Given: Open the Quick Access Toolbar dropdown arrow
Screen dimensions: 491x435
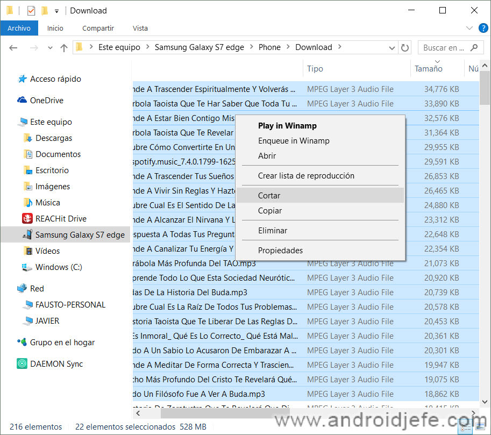Looking at the screenshot, I should point(57,11).
